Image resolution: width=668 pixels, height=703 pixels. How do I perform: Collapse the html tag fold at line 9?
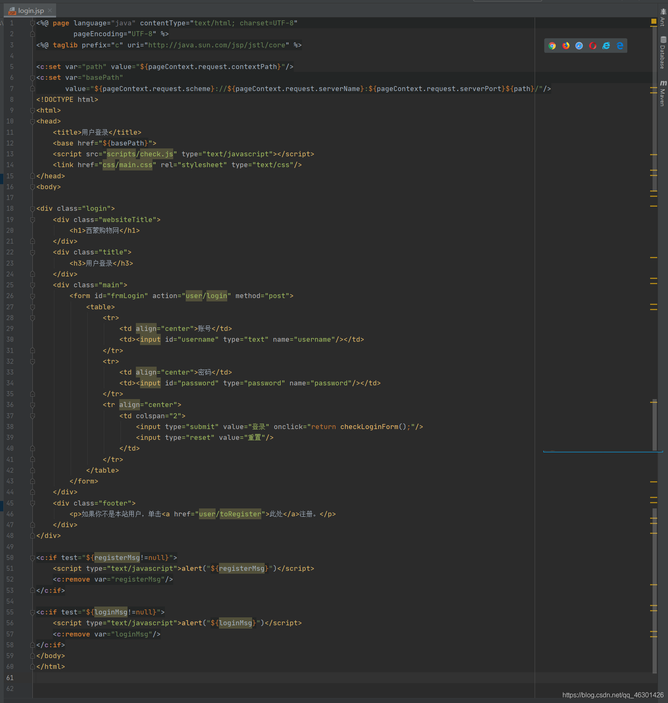tap(32, 111)
